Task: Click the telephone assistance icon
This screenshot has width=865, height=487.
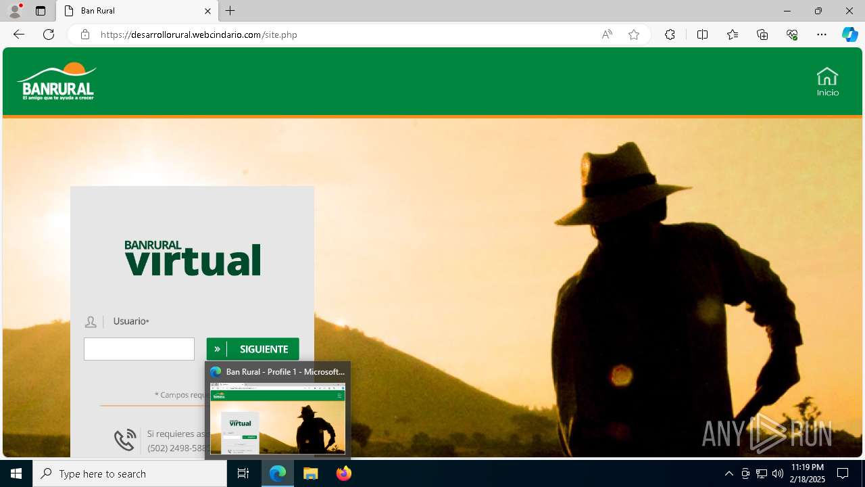Action: click(x=125, y=440)
